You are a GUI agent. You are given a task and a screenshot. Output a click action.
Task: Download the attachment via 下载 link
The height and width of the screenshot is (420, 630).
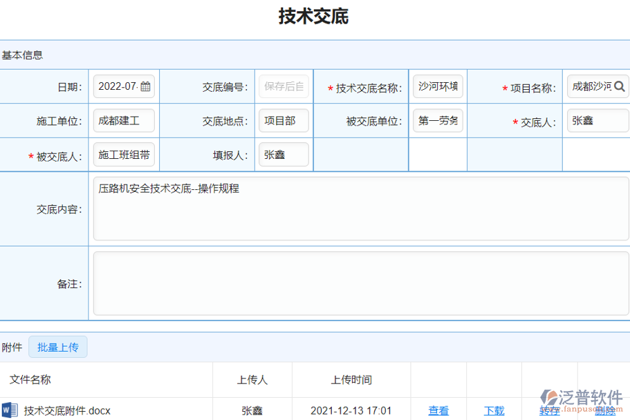[x=494, y=410]
